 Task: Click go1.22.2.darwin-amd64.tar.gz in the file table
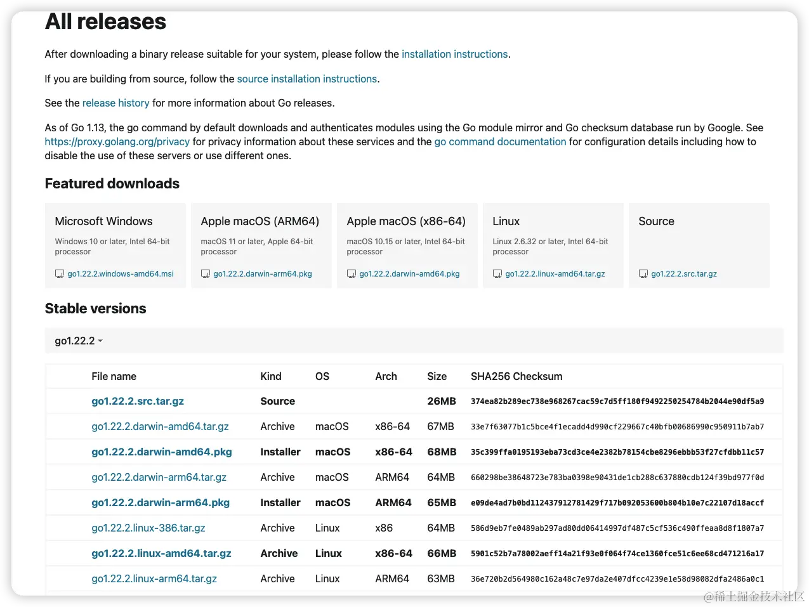[x=160, y=426]
